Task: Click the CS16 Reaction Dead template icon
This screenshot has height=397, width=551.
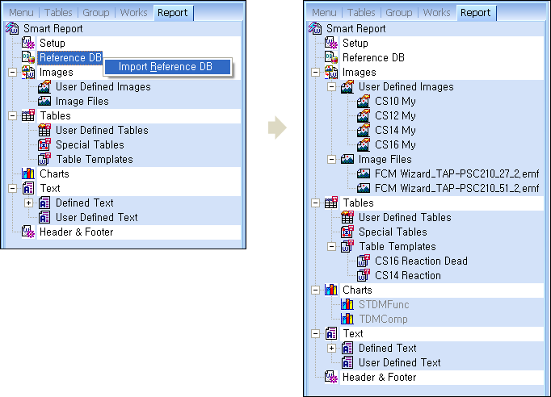Action: tap(363, 261)
